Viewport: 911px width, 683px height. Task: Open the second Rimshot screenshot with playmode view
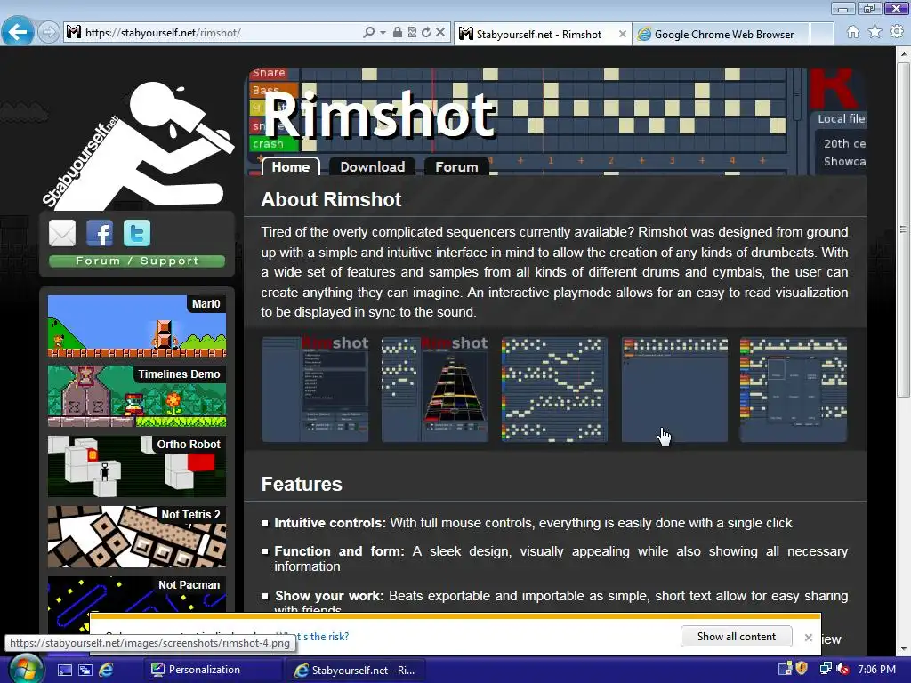435,390
